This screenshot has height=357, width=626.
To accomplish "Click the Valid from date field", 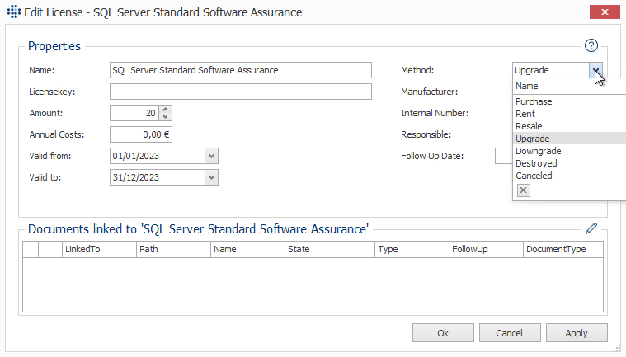I will point(158,156).
